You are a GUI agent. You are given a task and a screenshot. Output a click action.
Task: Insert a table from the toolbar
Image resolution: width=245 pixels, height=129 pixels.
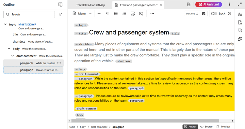[x=133, y=14]
